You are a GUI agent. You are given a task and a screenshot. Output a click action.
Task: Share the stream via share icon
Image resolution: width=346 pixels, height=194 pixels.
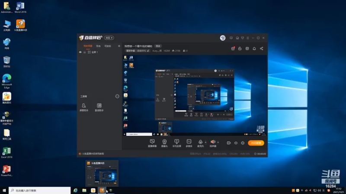(262, 48)
